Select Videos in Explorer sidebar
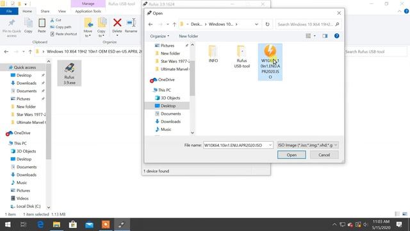 tap(22, 198)
